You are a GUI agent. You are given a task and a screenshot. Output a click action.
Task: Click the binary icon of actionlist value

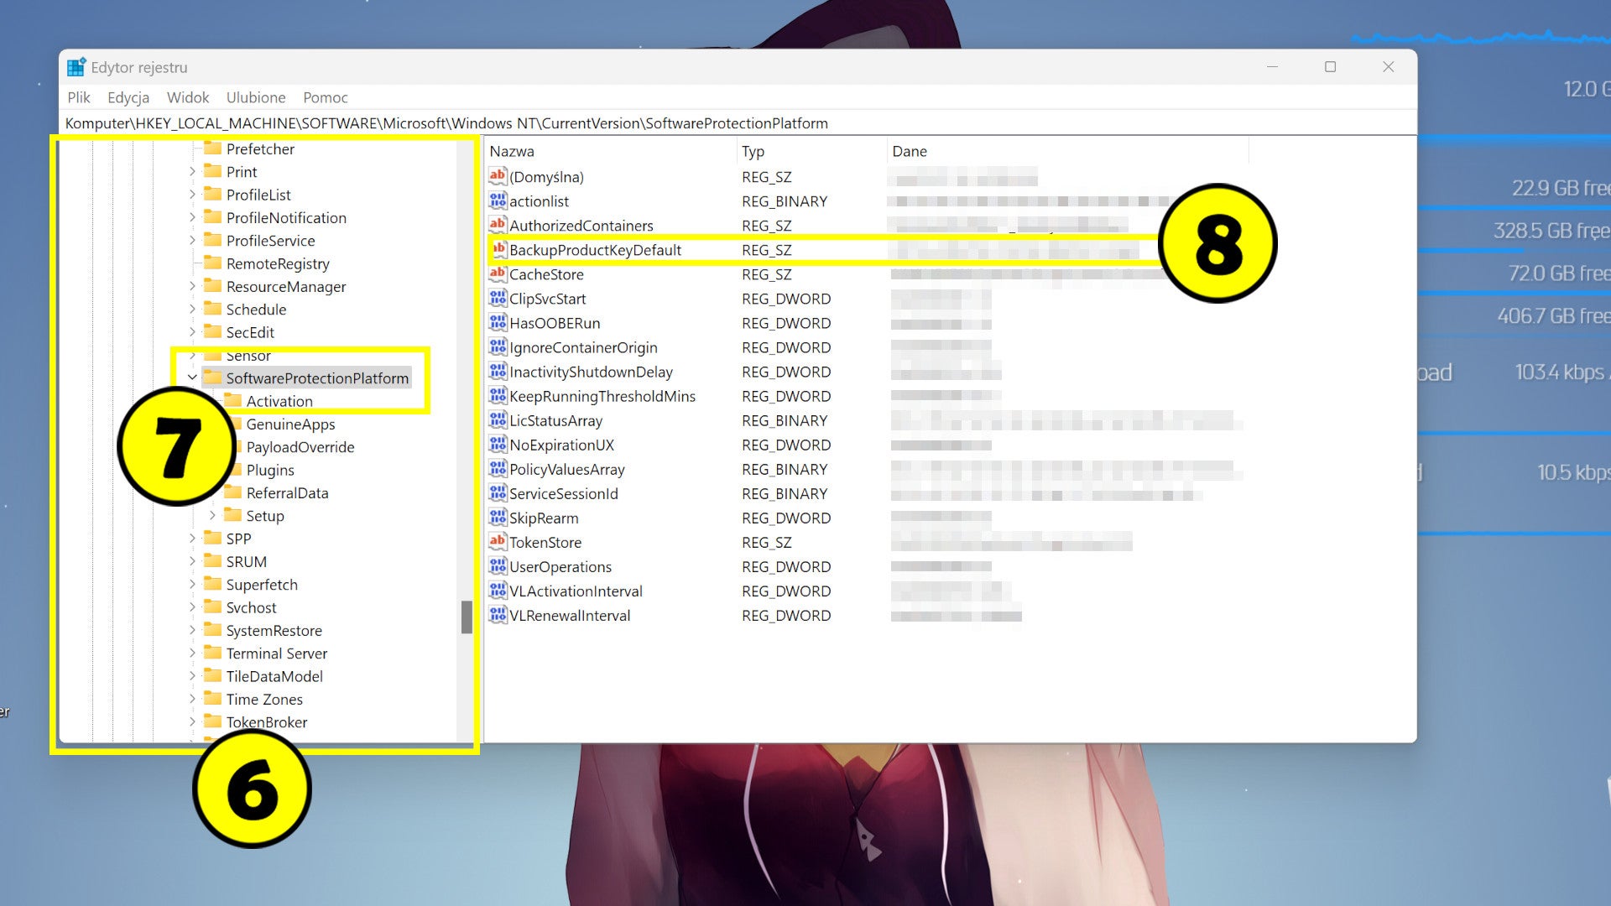coord(498,200)
